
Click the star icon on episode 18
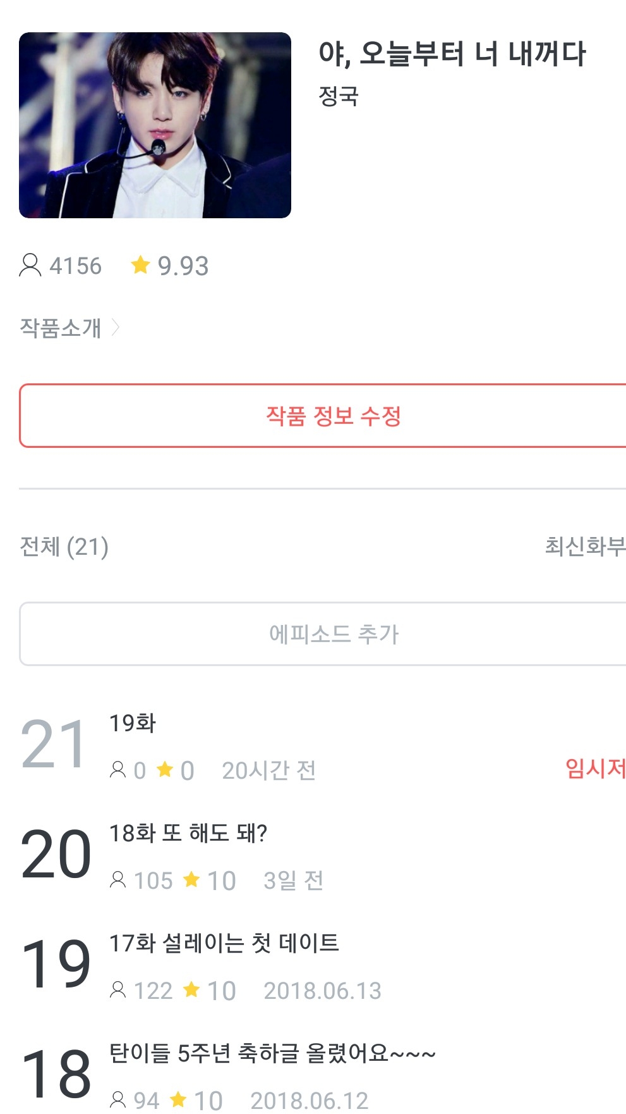point(179,1100)
